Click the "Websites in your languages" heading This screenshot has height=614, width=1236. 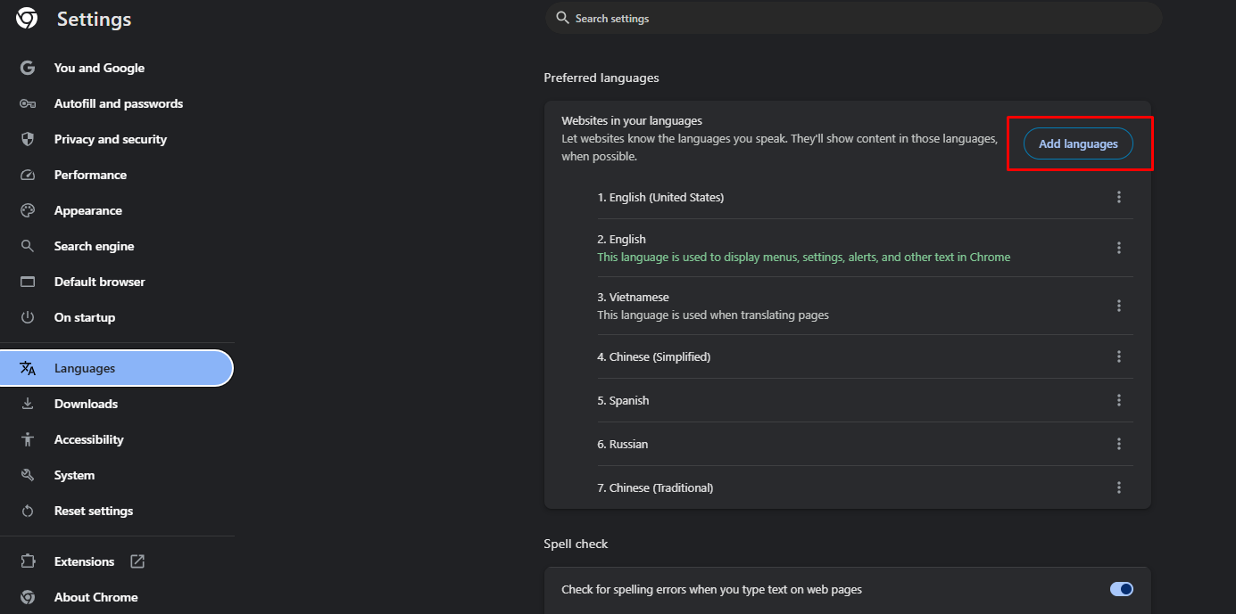[x=632, y=120]
